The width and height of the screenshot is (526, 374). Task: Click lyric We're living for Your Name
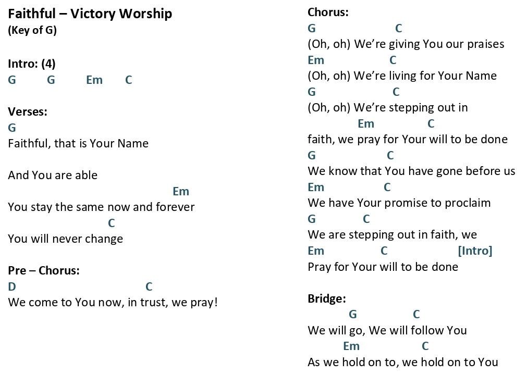tap(425, 76)
